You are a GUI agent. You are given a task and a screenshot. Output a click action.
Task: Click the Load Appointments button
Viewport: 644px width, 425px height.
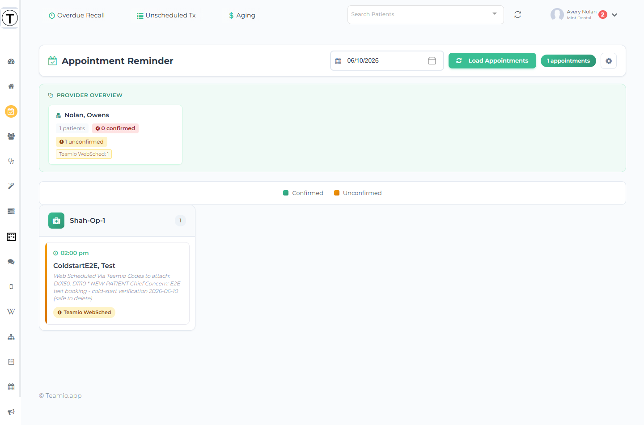pos(492,61)
